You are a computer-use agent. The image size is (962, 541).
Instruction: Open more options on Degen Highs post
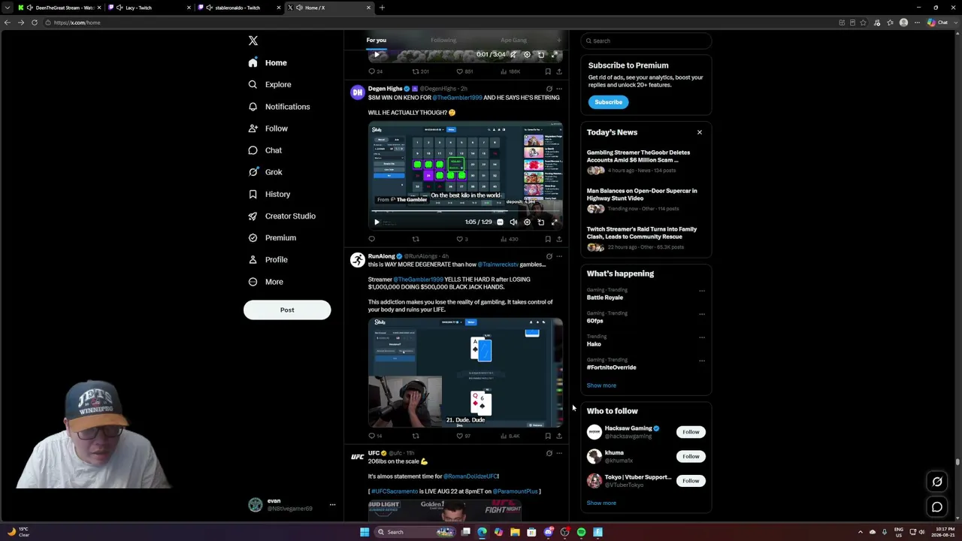tap(558, 89)
